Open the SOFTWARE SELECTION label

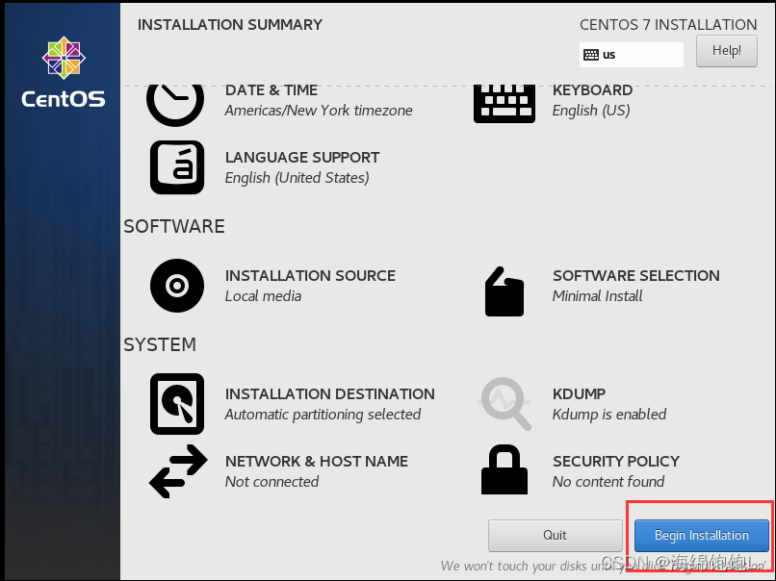coord(636,275)
